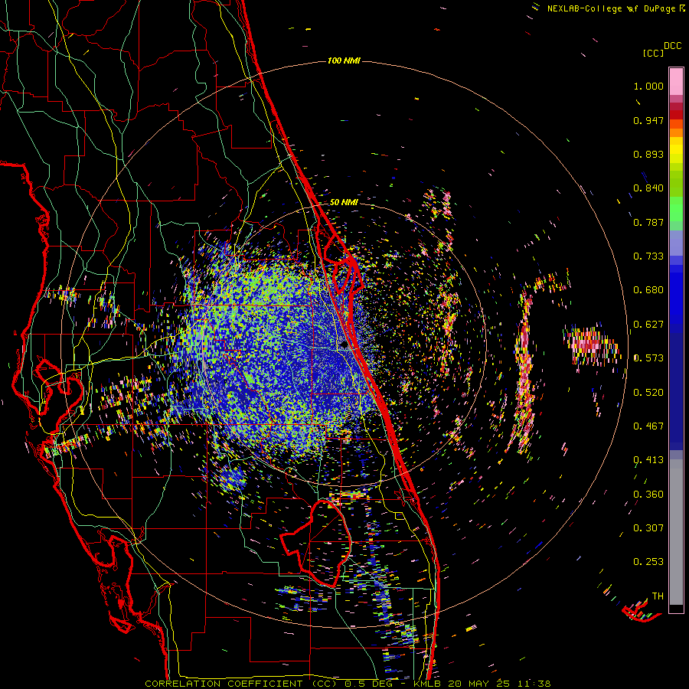Select the 0.253 scale value
Viewport: 689px width, 689px height.
(648, 562)
